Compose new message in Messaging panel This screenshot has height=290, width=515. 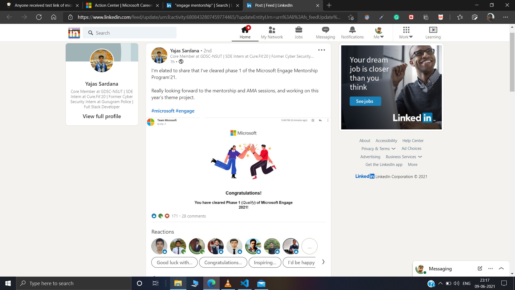tap(480, 269)
